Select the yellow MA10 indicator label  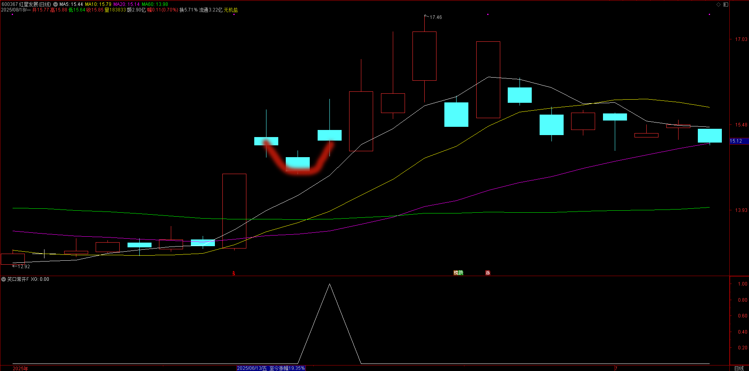[x=98, y=4]
